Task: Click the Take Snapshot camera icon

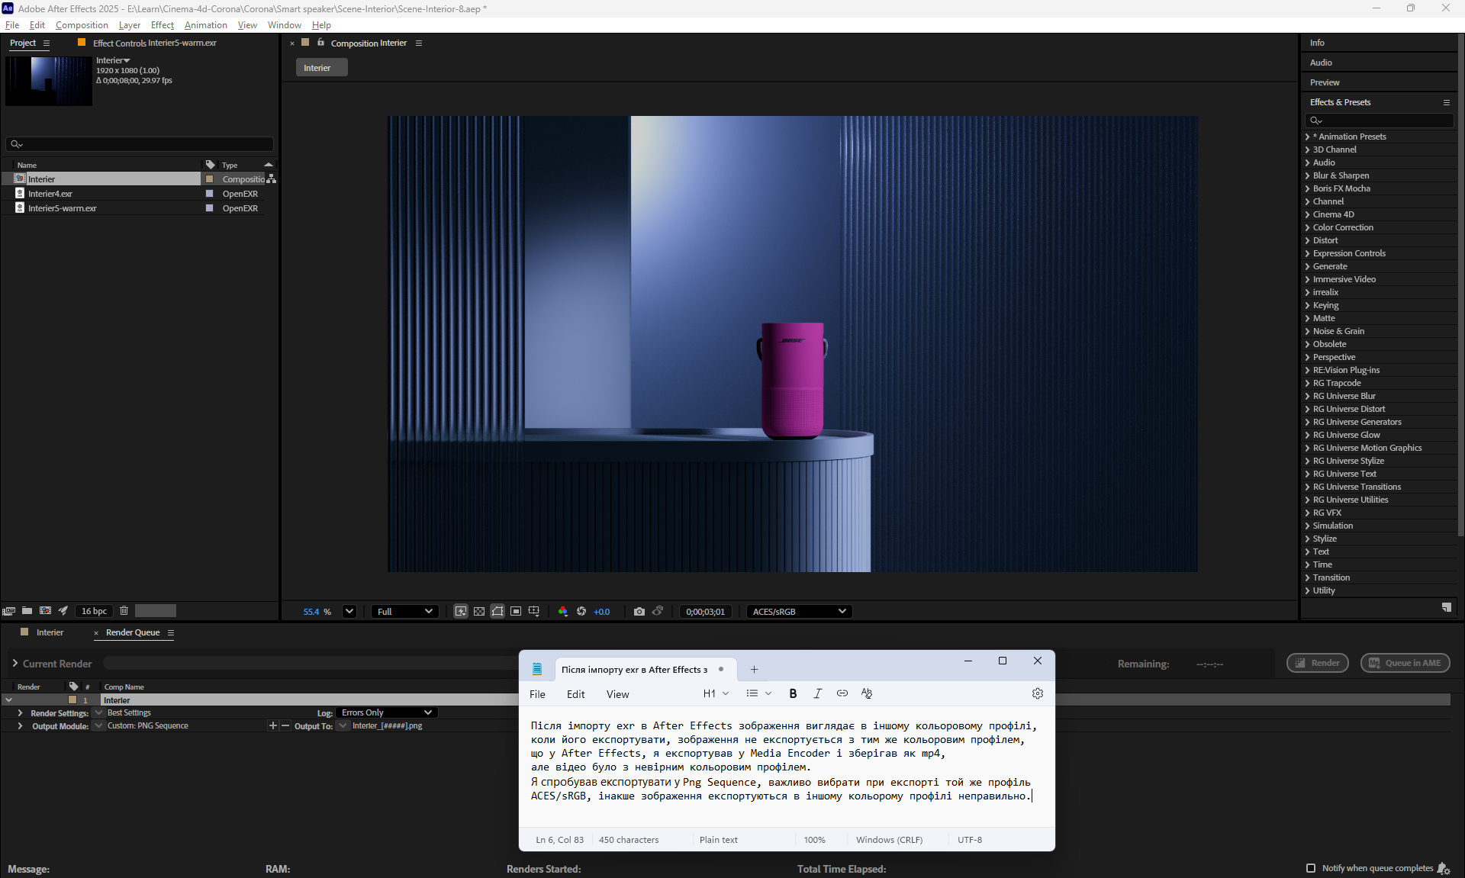Action: [639, 612]
